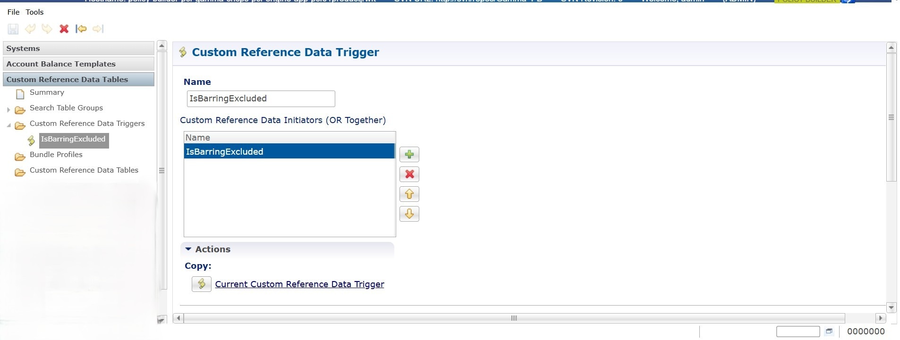Screen dimensions: 900x340
Task: Click the undo arrow toolbar icon
Action: point(30,29)
